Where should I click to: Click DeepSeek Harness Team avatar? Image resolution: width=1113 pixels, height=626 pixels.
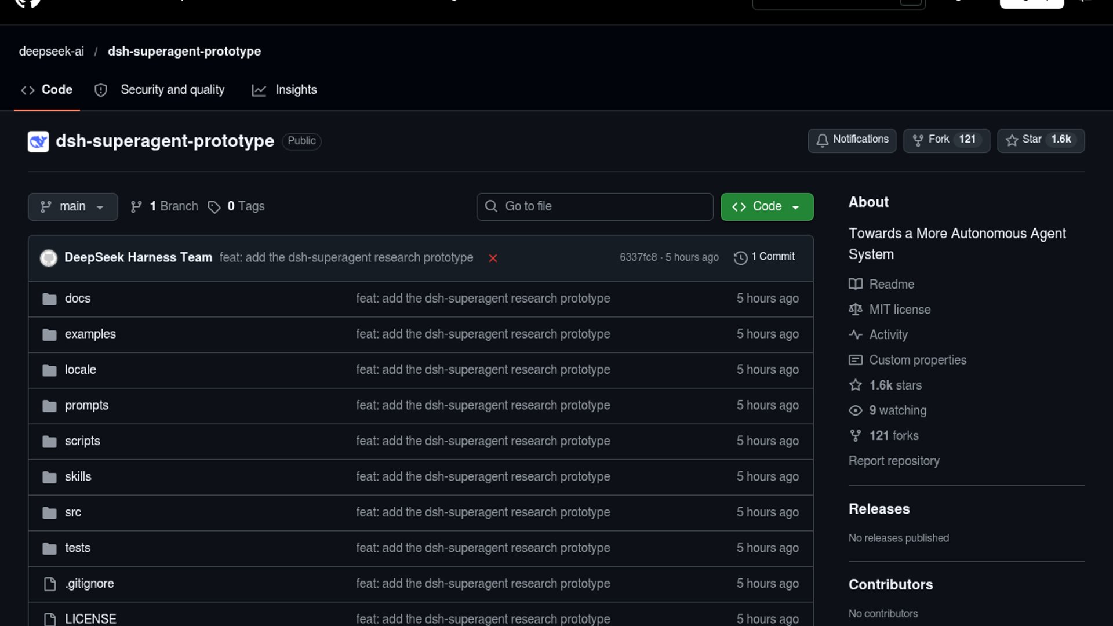point(49,258)
